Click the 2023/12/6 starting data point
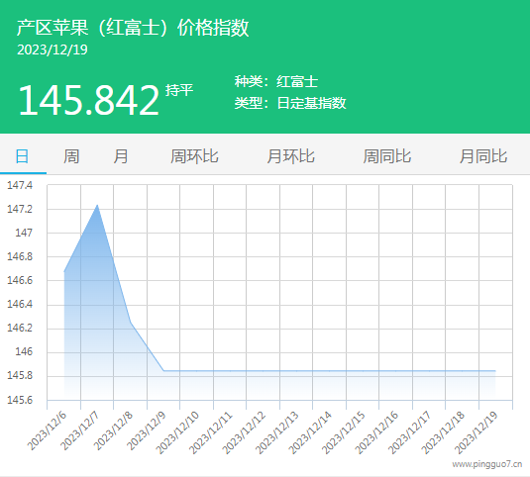Image resolution: width=530 pixels, height=477 pixels. pyautogui.click(x=64, y=271)
